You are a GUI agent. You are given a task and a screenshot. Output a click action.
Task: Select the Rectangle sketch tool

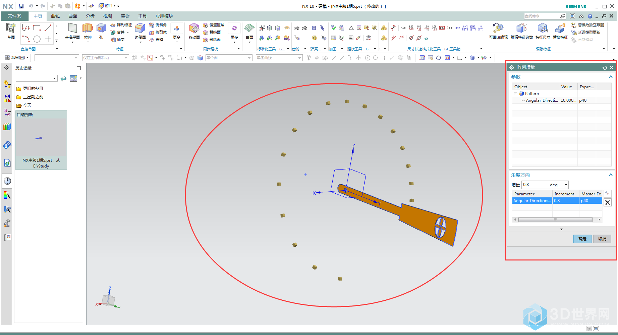[37, 28]
